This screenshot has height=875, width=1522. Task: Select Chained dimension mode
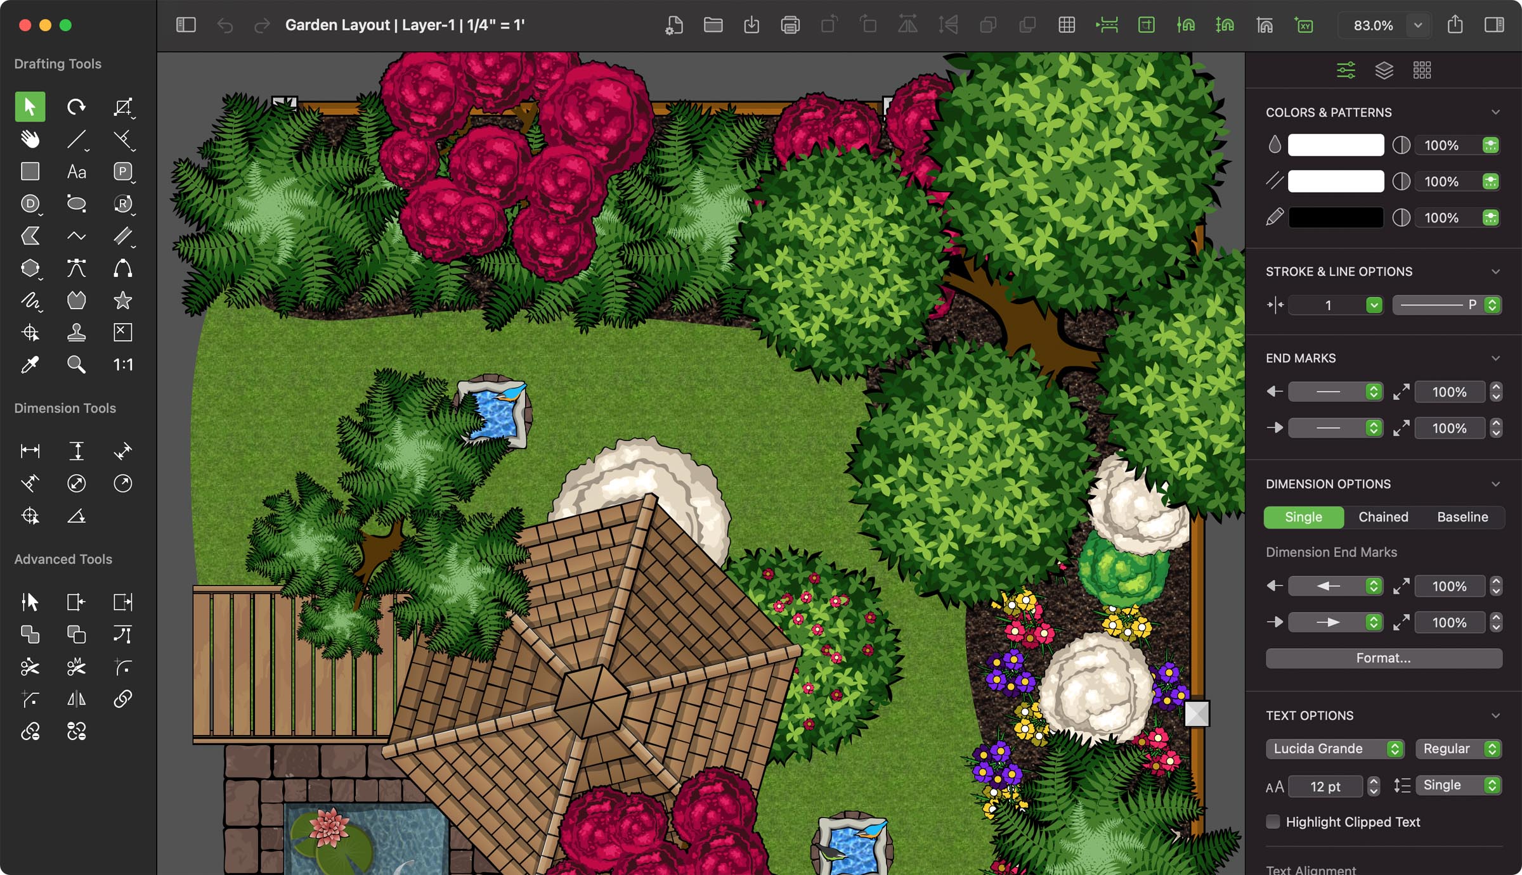pyautogui.click(x=1383, y=517)
